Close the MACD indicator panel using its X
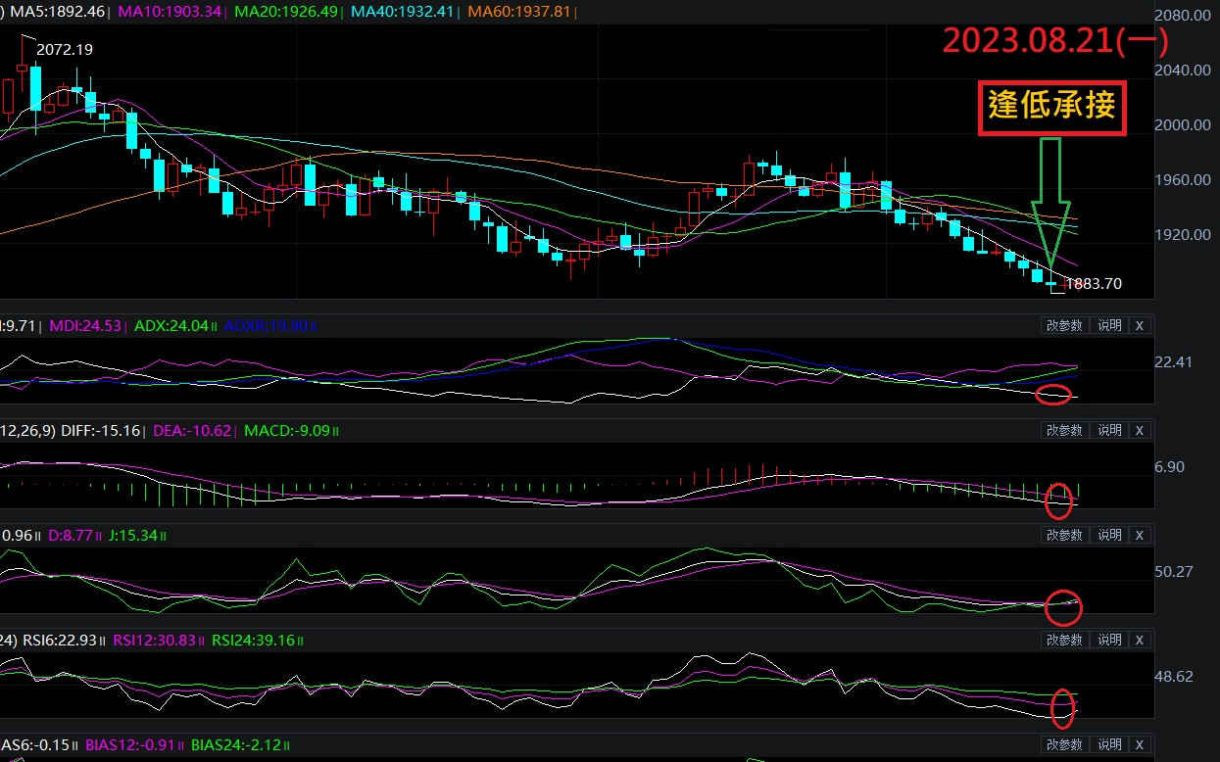 (x=1139, y=430)
